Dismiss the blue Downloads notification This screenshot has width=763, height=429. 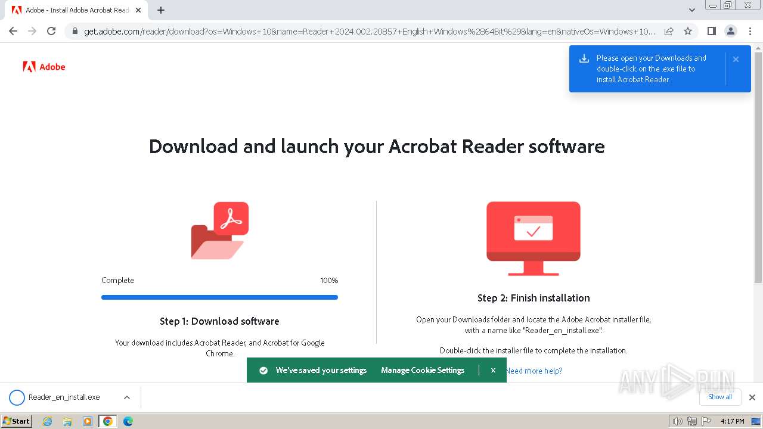tap(736, 59)
